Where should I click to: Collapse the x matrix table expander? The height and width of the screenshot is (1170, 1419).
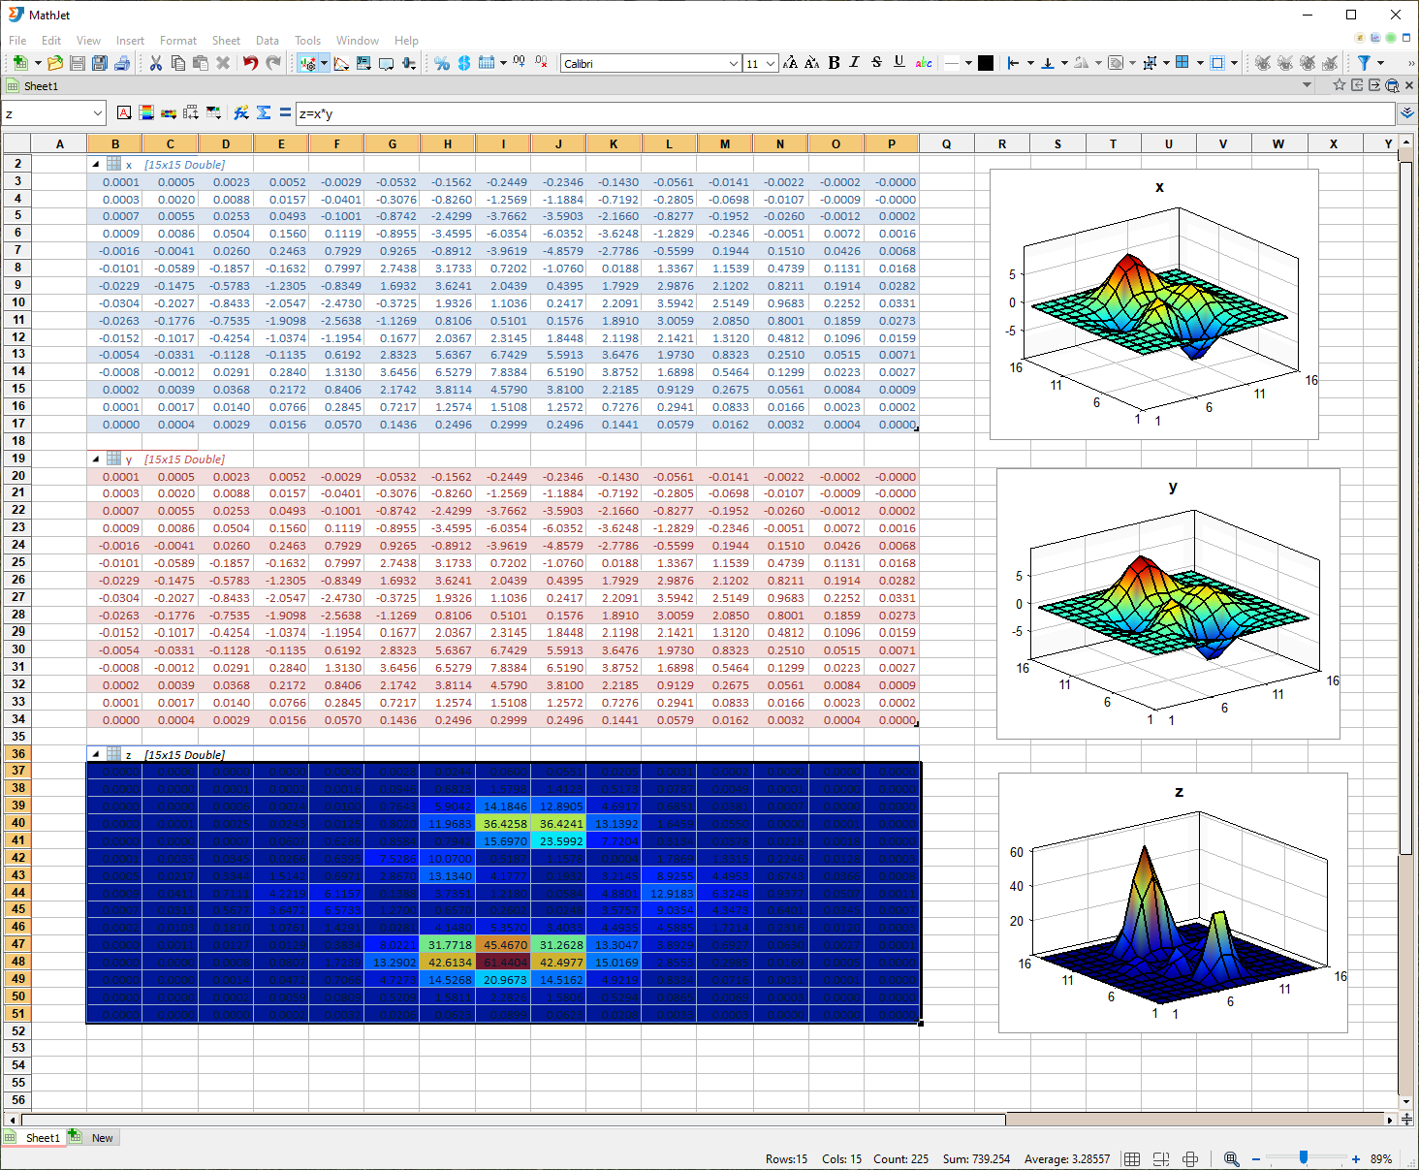[x=95, y=165]
